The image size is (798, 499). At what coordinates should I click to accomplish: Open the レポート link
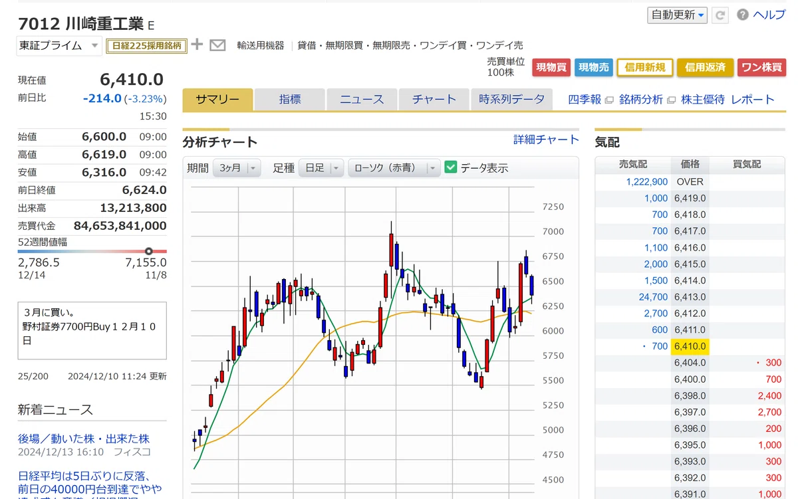pyautogui.click(x=753, y=100)
